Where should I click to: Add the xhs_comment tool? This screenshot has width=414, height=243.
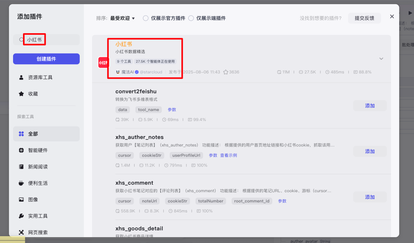[370, 197]
